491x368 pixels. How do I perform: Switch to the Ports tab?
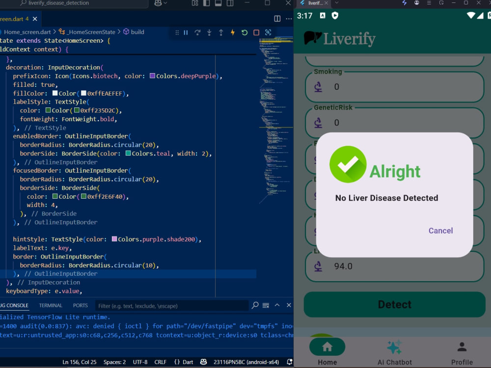click(x=81, y=305)
